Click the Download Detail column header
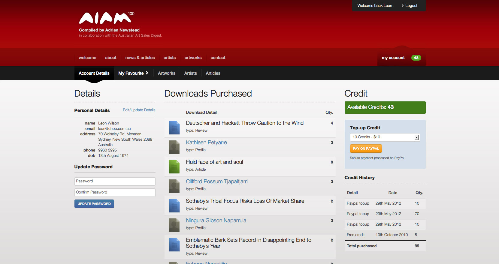Viewport: 499px width, 264px height. [201, 112]
